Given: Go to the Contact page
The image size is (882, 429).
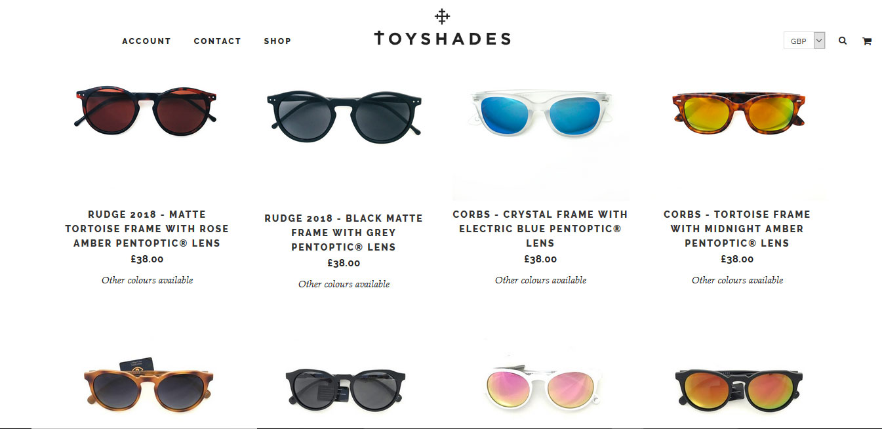Looking at the screenshot, I should coord(217,41).
